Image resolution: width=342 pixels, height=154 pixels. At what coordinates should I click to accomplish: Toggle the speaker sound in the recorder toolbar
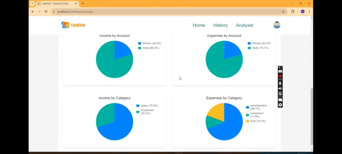280,88
